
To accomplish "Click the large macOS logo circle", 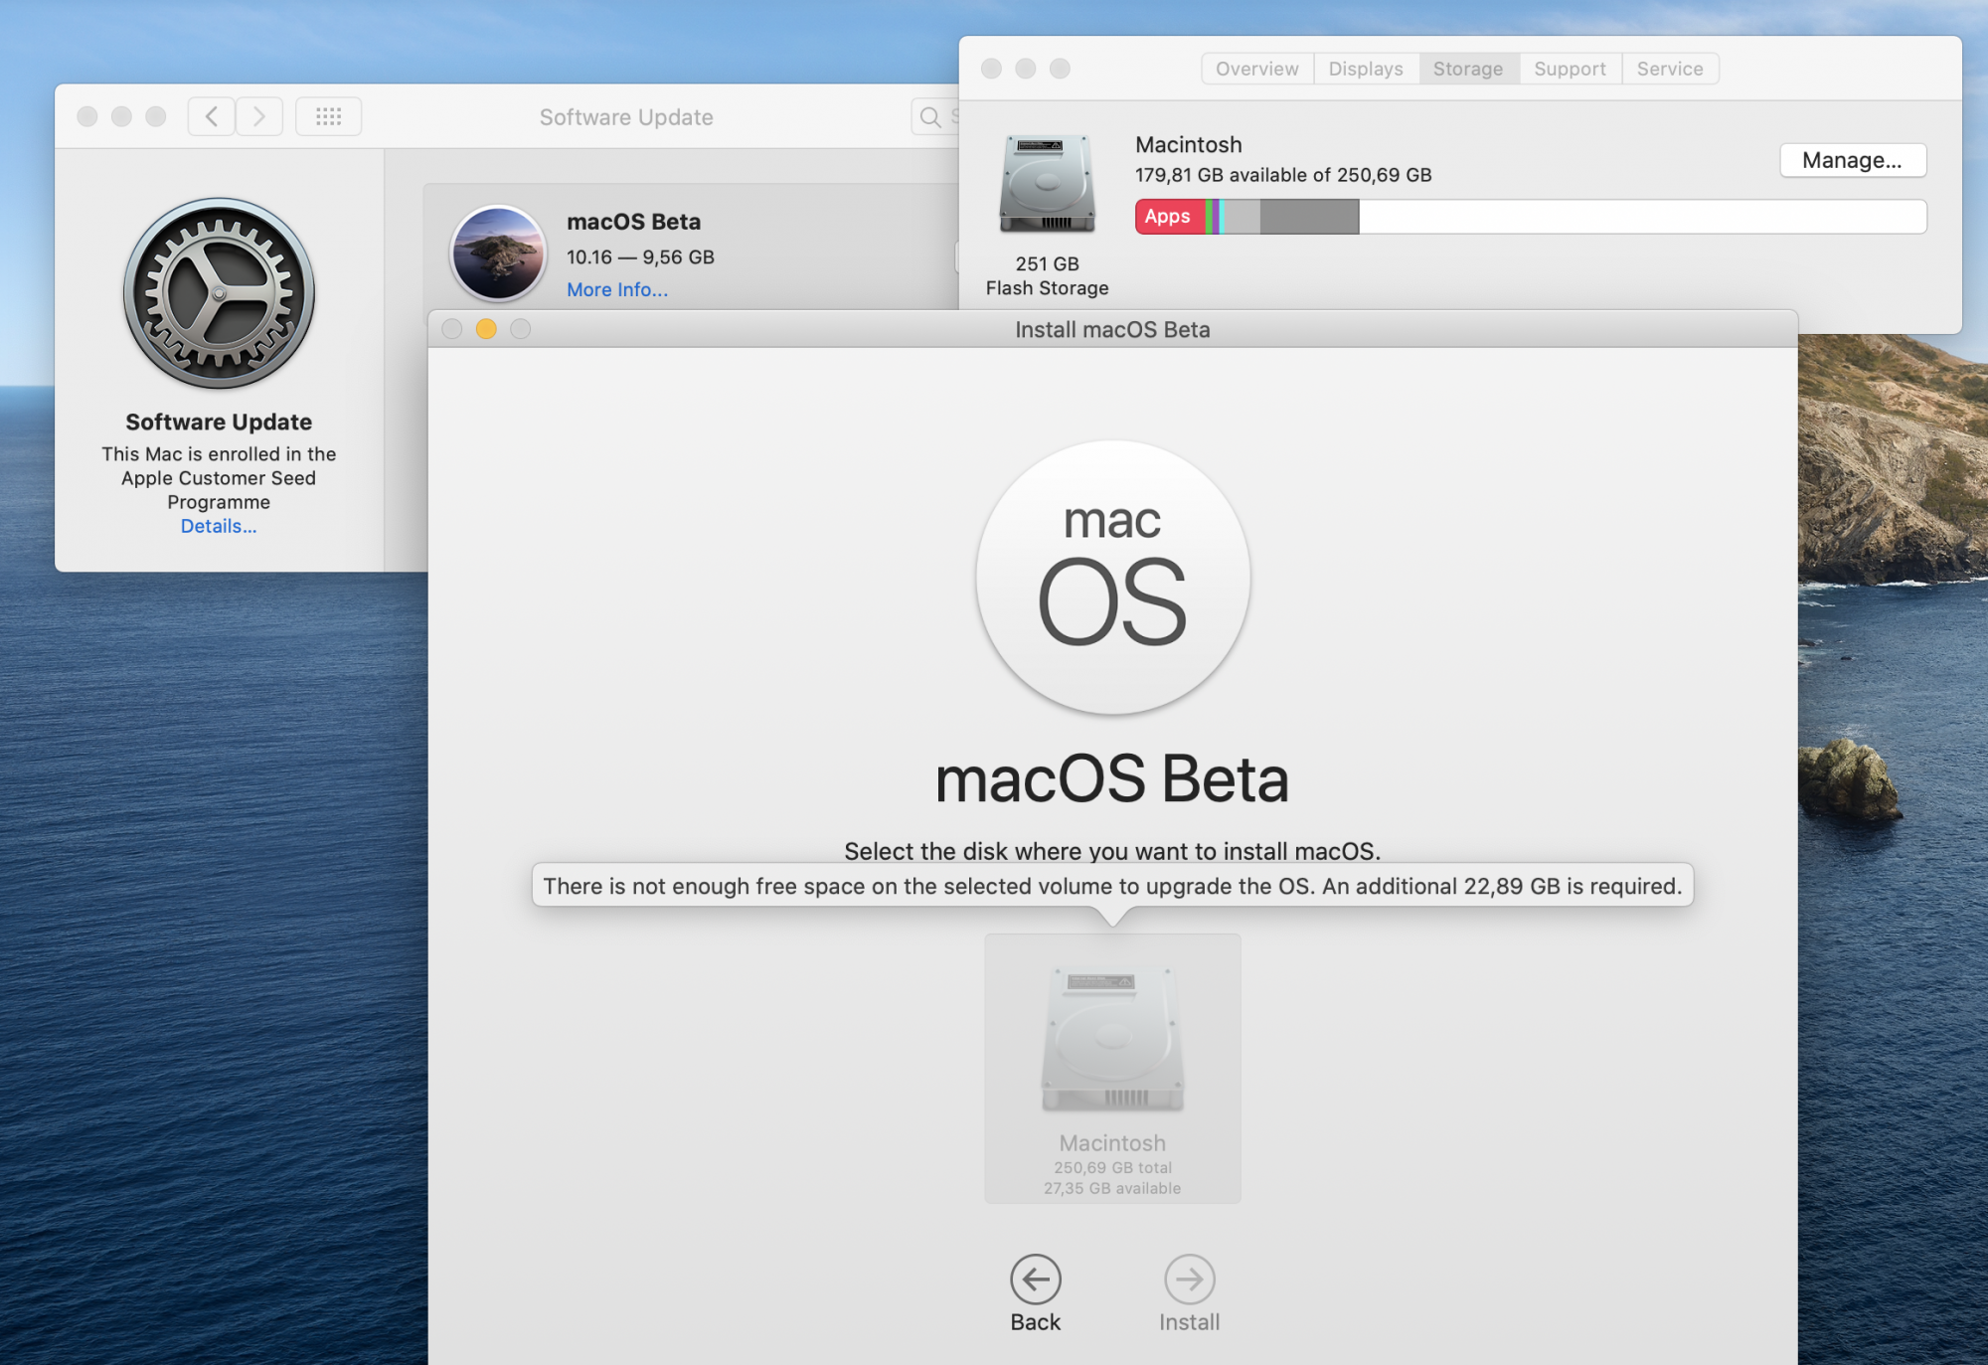I will 1111,577.
